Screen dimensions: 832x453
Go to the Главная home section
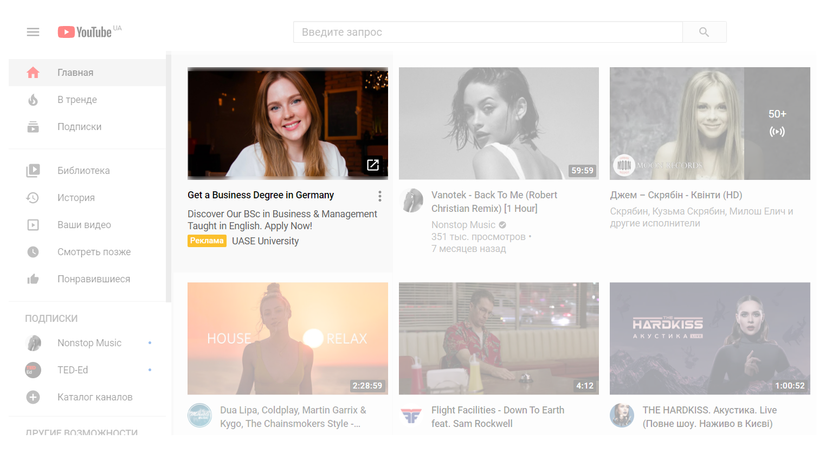(75, 73)
